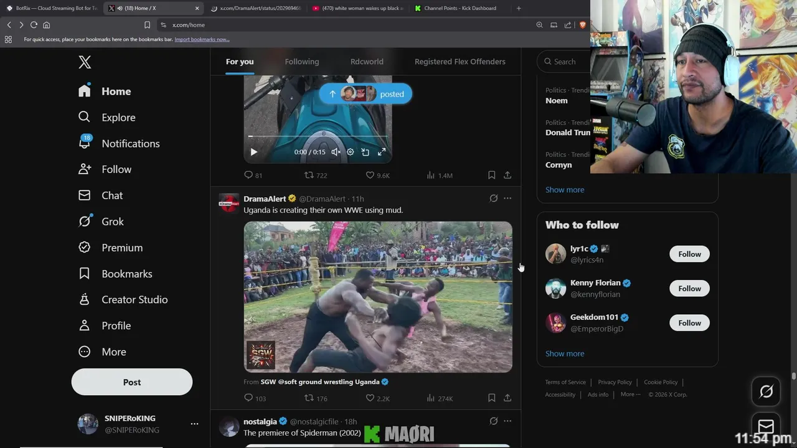The width and height of the screenshot is (797, 448).
Task: Open the floating Grok button
Action: pos(766,391)
